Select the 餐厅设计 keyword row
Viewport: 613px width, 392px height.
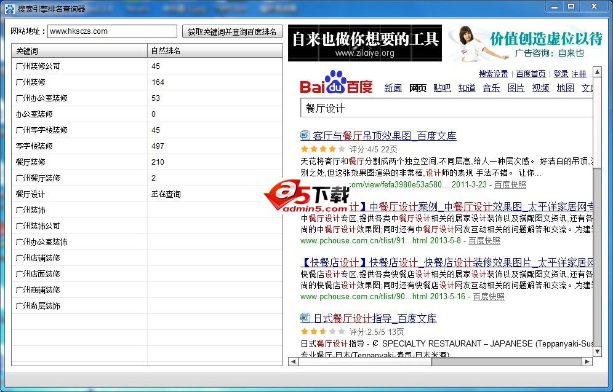point(147,194)
